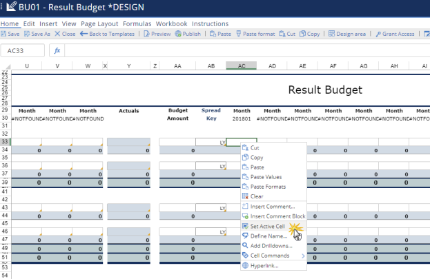Image resolution: width=430 pixels, height=279 pixels.
Task: Select row header 30
Action: 5,118
